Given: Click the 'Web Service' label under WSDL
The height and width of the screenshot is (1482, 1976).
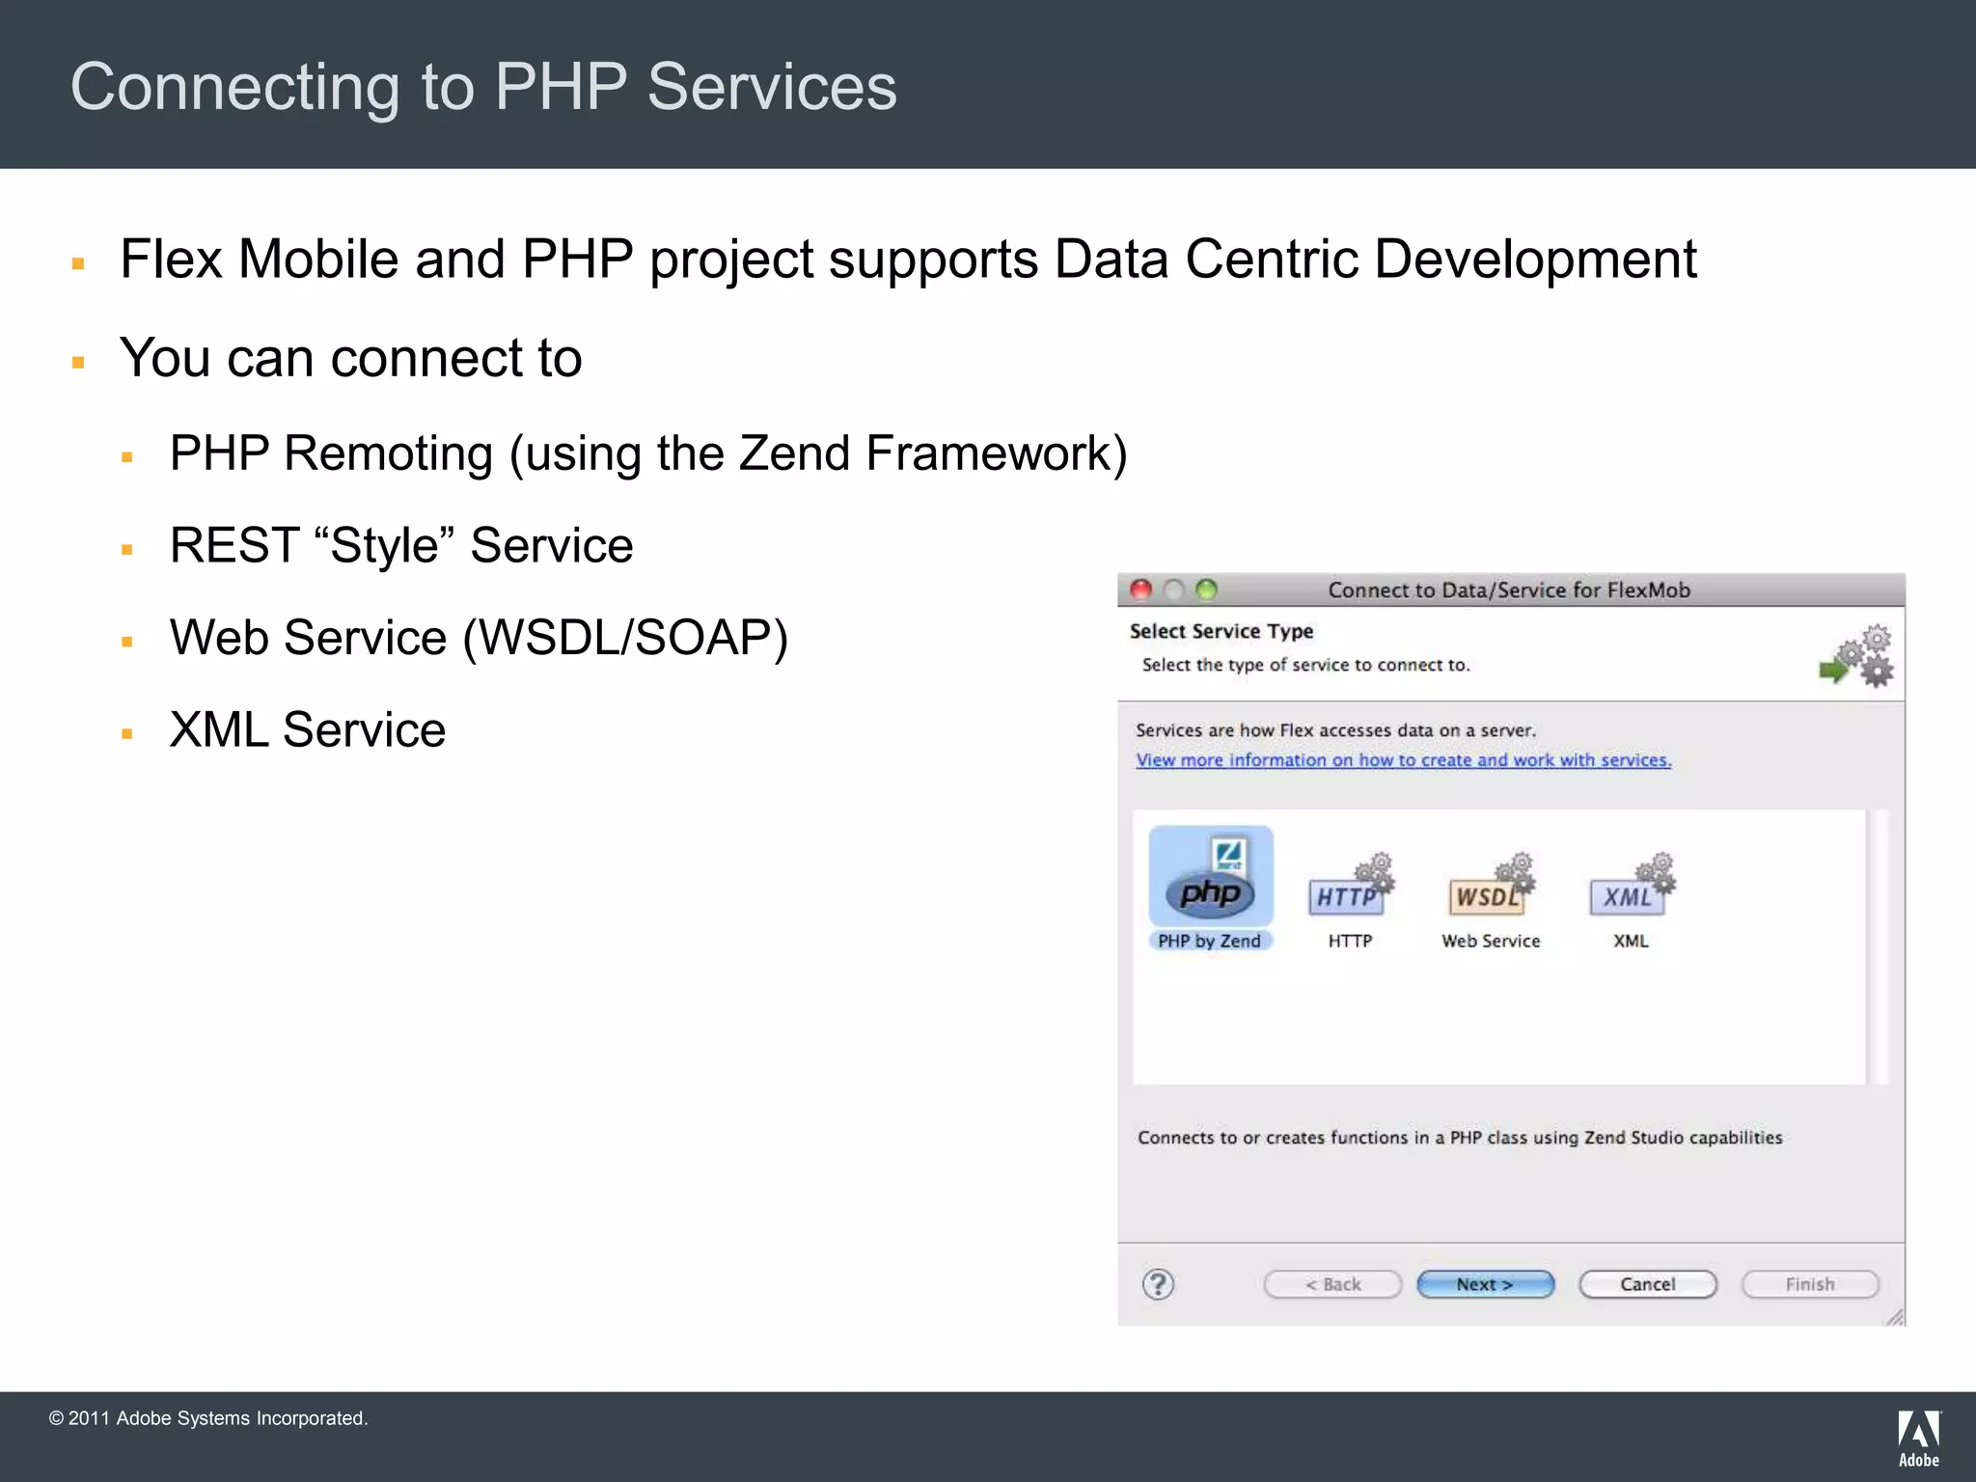Looking at the screenshot, I should pos(1491,941).
